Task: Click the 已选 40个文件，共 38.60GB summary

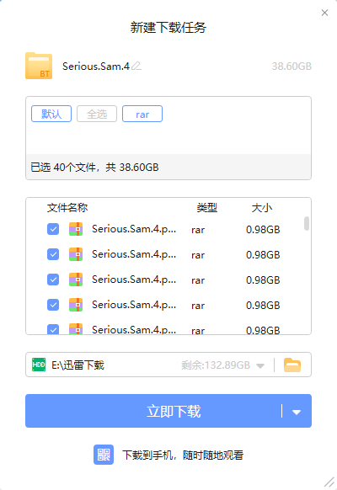Action: tap(94, 168)
